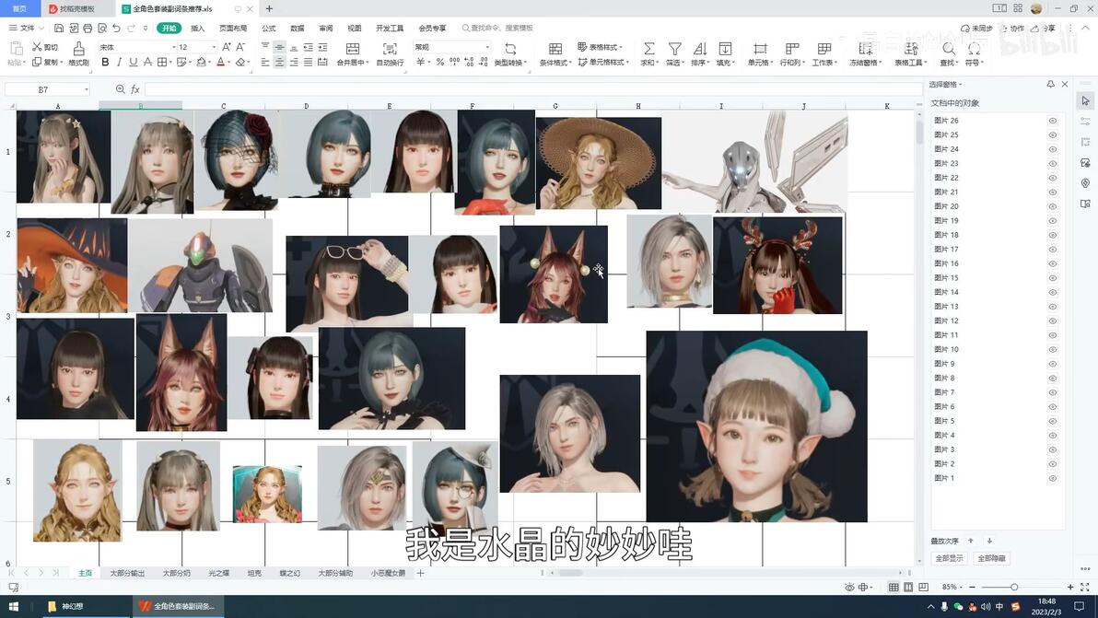Viewport: 1098px width, 618px height.
Task: Toggle the eye icon for 图片 1
Action: 1053,478
